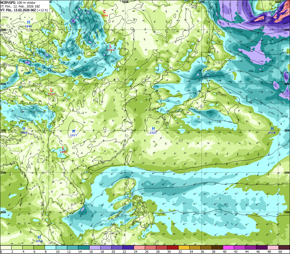This screenshot has width=290, height=254.
Task: Click the legend value 32
Action: click(180, 252)
